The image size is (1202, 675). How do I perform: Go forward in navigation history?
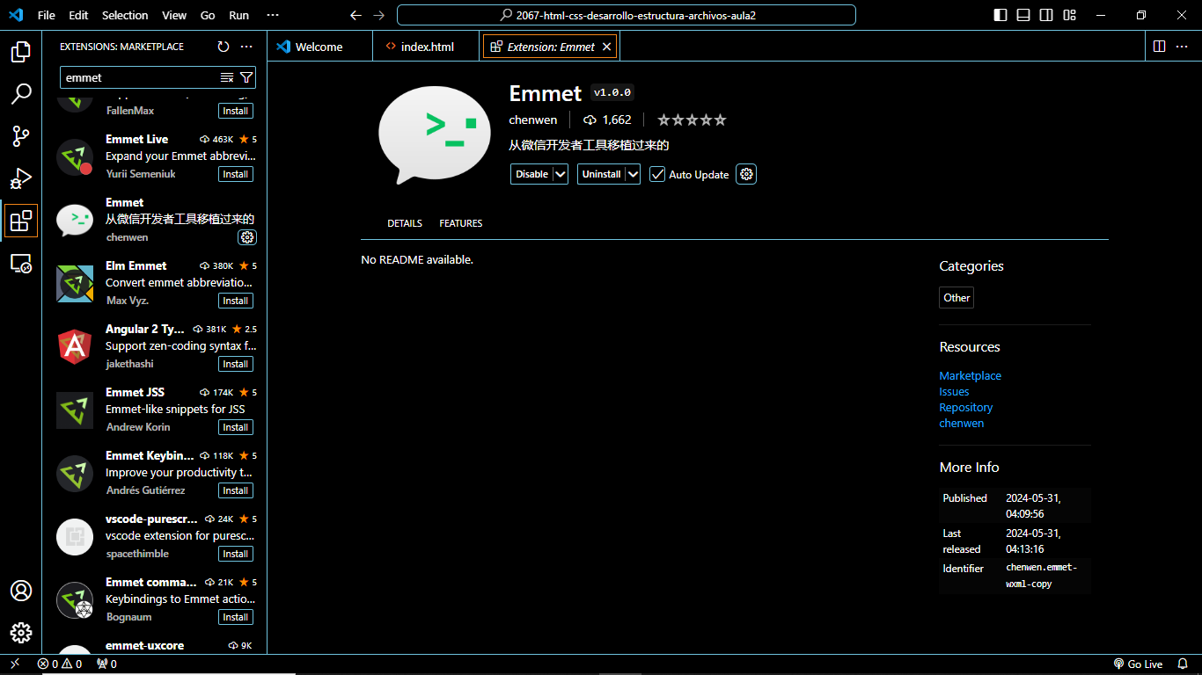(x=378, y=15)
